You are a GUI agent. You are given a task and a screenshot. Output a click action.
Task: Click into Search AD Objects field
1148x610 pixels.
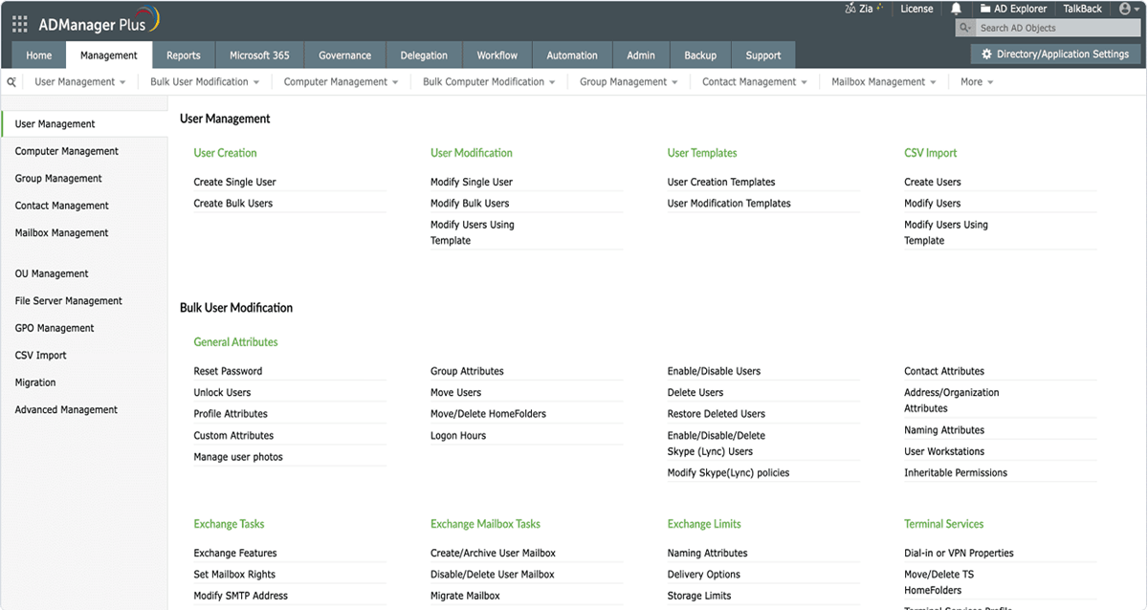point(1057,29)
